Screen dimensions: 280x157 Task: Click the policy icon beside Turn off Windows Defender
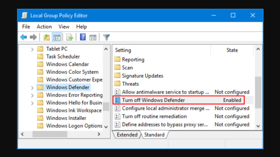pyautogui.click(x=117, y=100)
